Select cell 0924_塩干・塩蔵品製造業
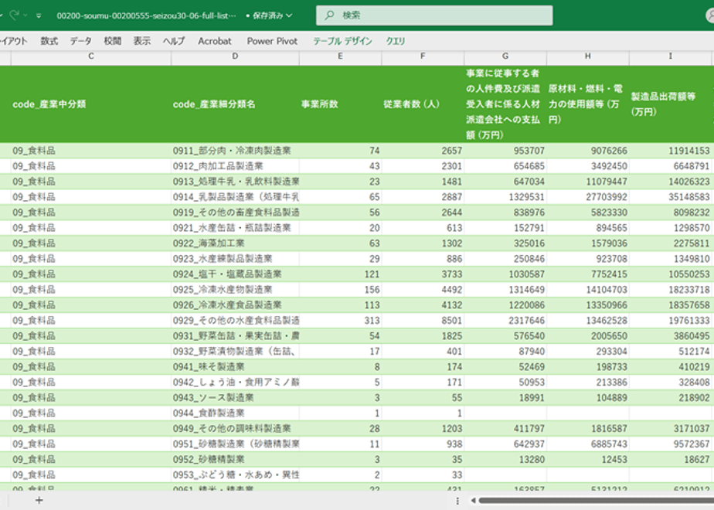This screenshot has height=510, width=714. tap(235, 274)
